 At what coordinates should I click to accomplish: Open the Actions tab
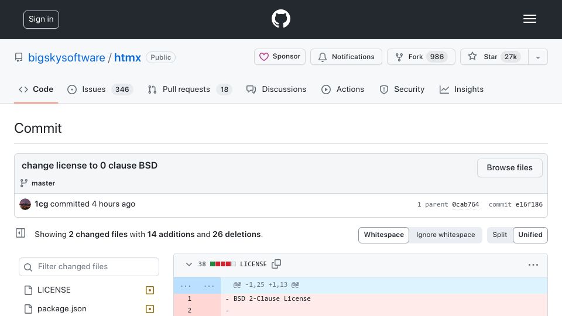(342, 89)
